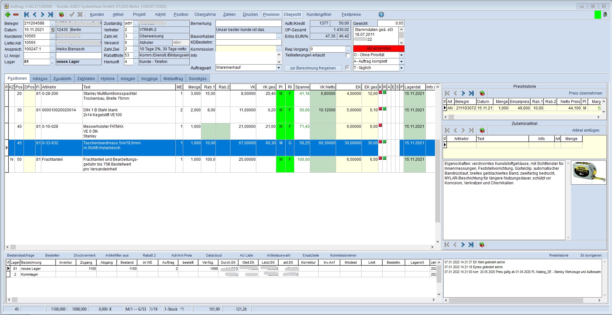
Task: Click the red AB versenden bar
Action: (379, 48)
